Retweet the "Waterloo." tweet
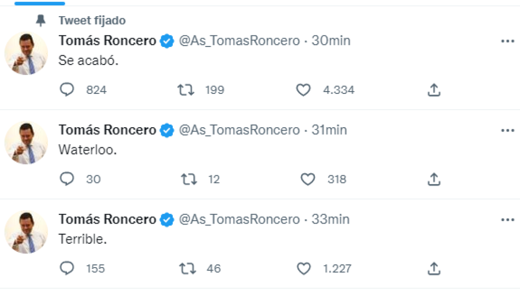This screenshot has width=520, height=296. coord(188,179)
